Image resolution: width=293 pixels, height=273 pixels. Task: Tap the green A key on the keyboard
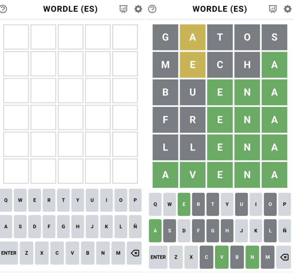(155, 231)
